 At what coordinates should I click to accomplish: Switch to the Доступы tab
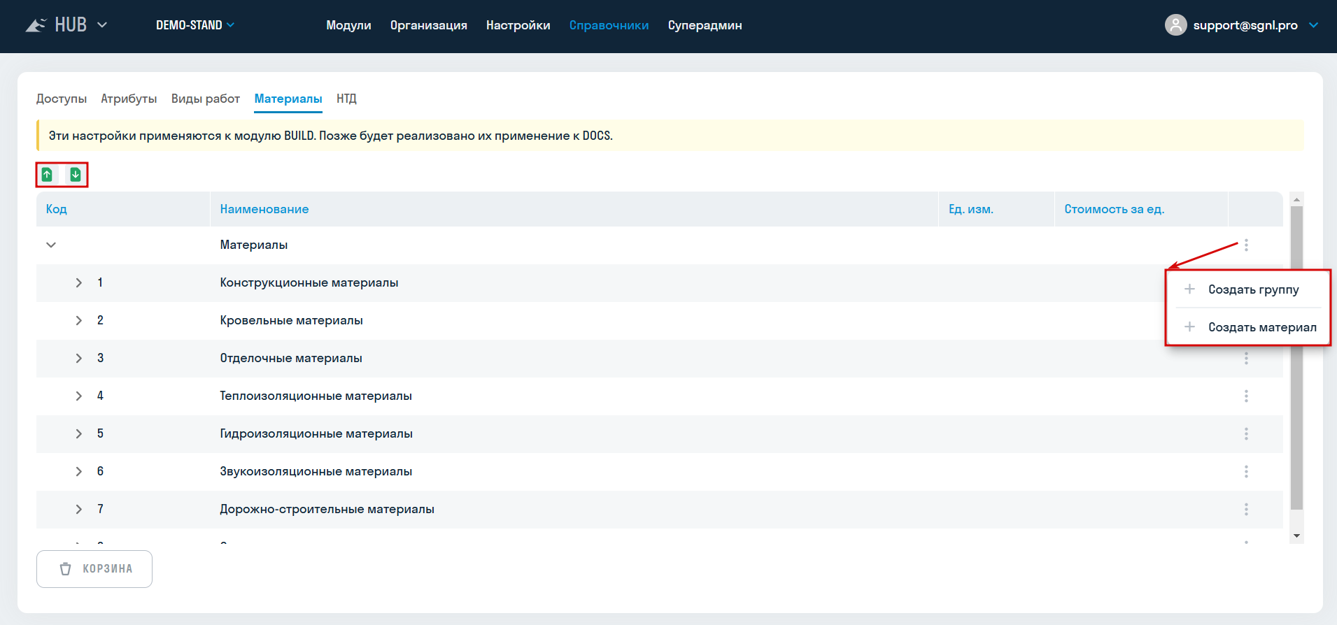pos(62,99)
